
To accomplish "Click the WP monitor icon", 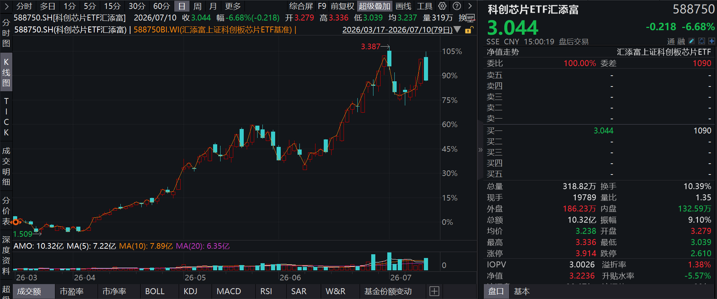I will point(470,18).
